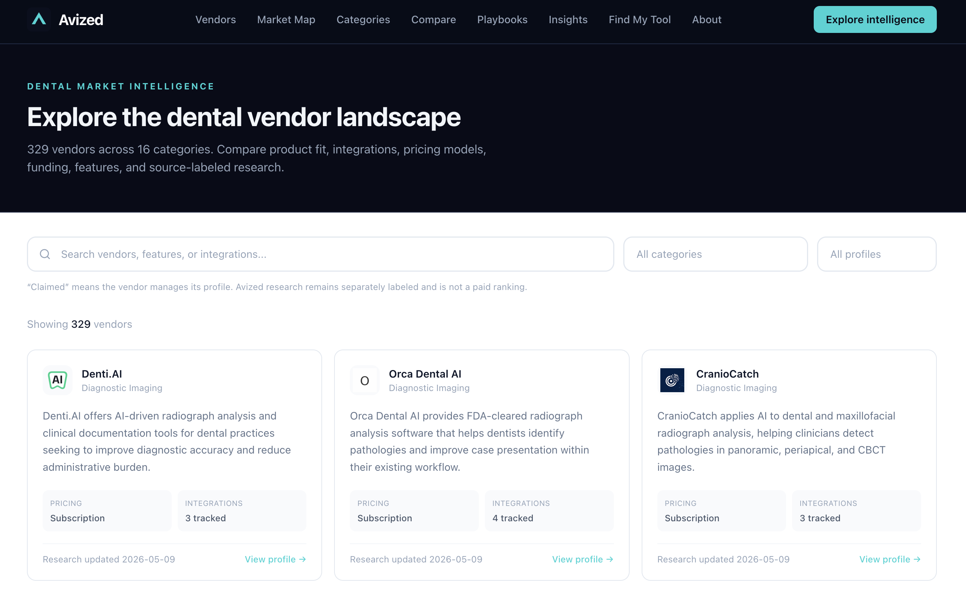Viewport: 966px width, 589px height.
Task: Click the Orca Dental AI description paragraph
Action: [x=469, y=441]
